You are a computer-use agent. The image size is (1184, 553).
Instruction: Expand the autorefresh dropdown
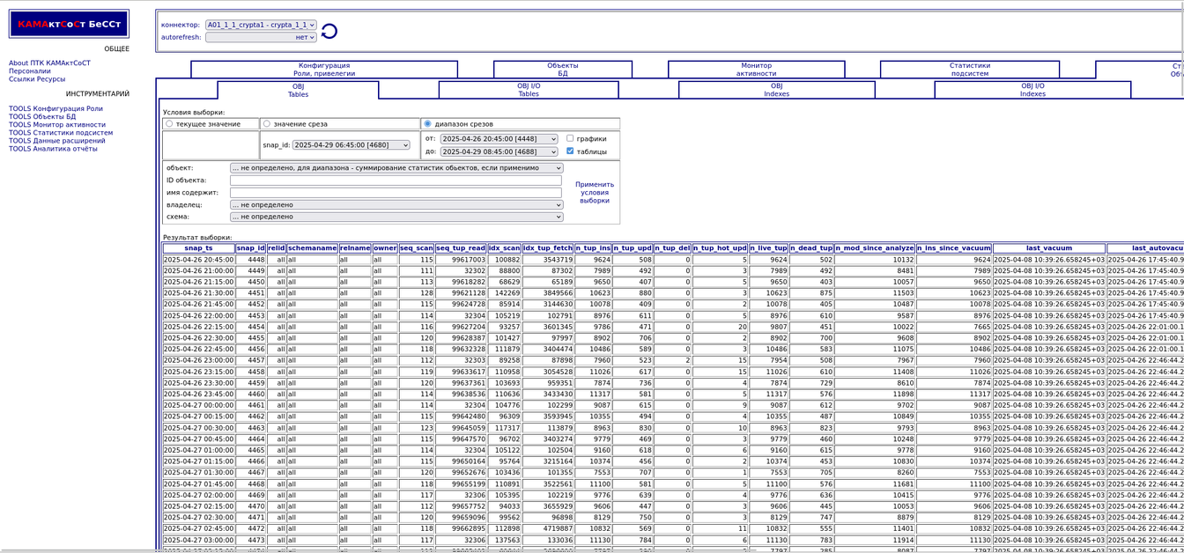pyautogui.click(x=261, y=38)
